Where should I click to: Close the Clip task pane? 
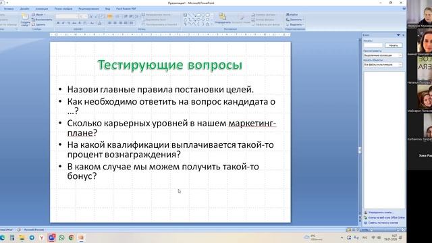[404, 35]
